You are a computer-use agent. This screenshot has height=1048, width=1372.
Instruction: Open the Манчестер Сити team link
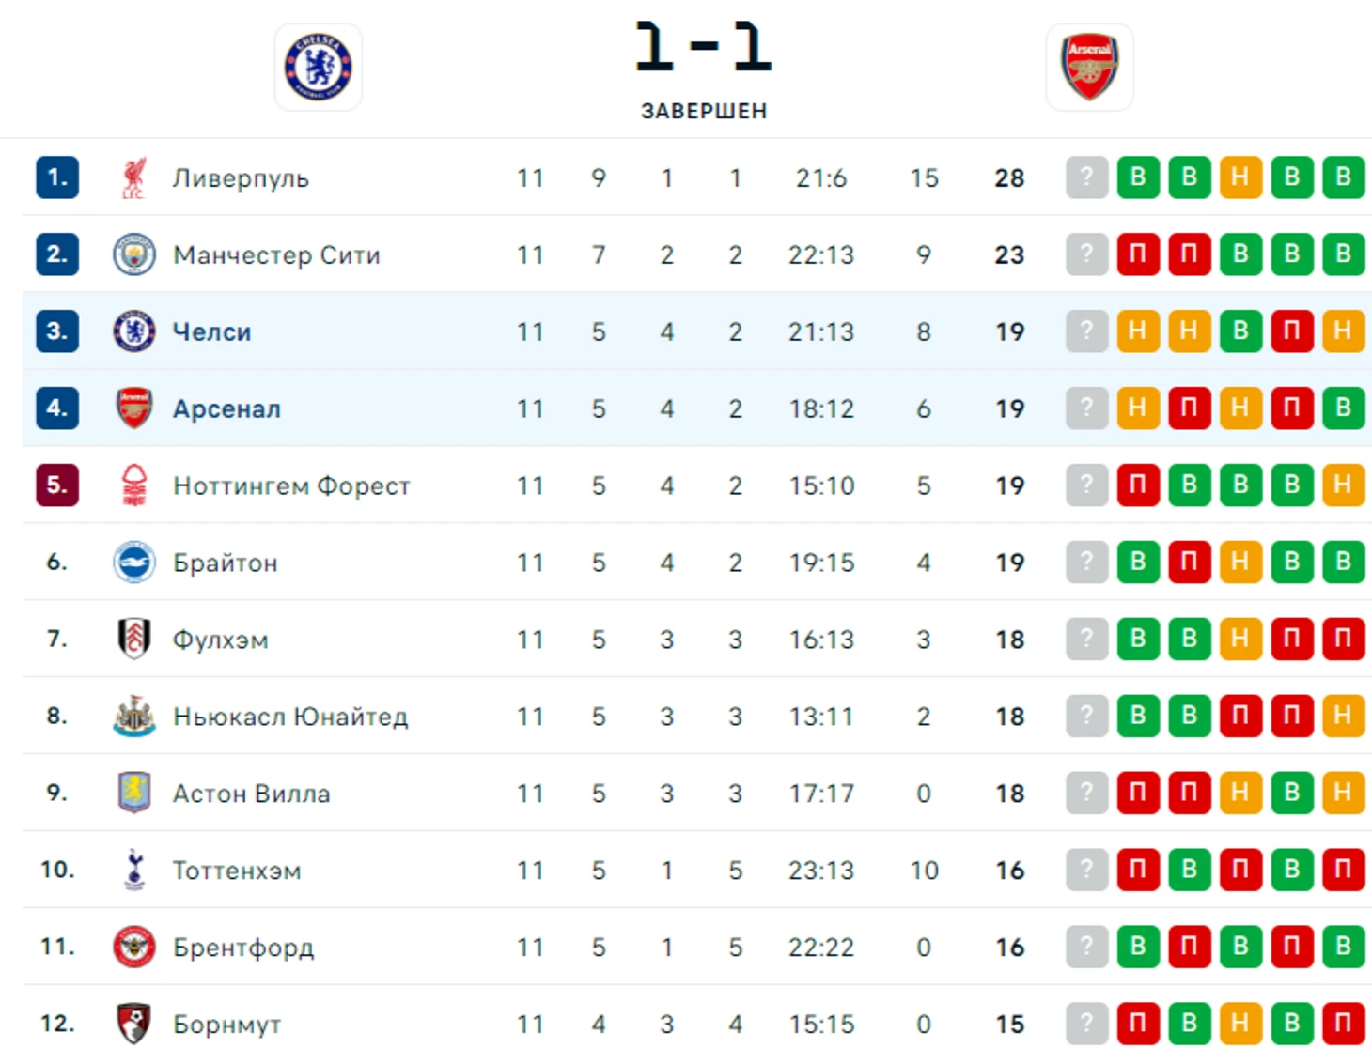(276, 255)
